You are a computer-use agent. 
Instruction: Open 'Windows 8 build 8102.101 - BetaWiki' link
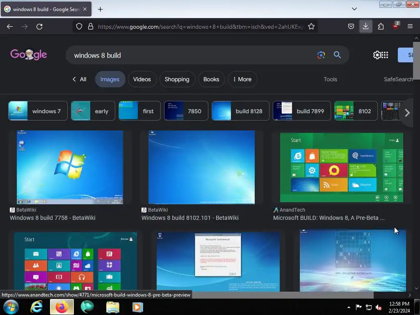[190, 218]
